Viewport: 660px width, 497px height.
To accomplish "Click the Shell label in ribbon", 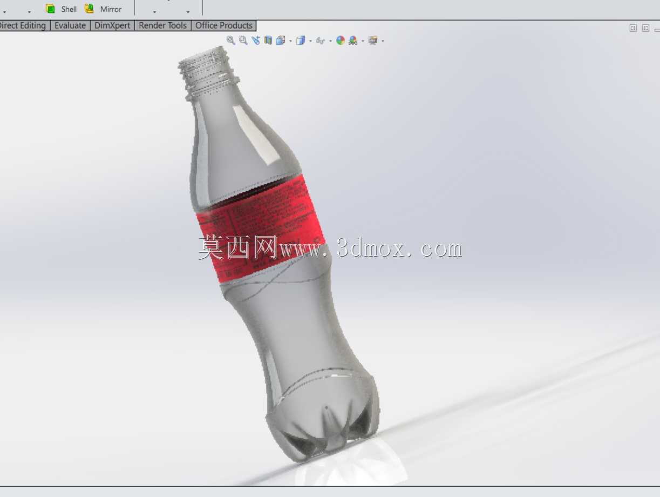I will (x=69, y=9).
